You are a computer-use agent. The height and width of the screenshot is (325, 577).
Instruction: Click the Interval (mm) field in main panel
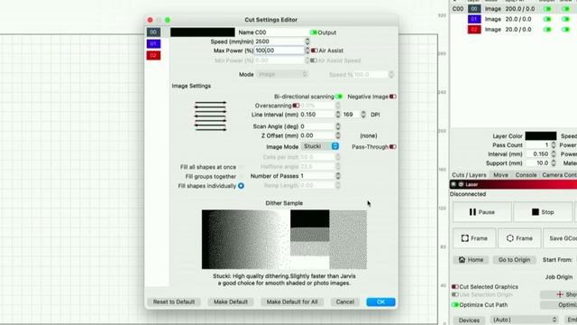point(538,154)
